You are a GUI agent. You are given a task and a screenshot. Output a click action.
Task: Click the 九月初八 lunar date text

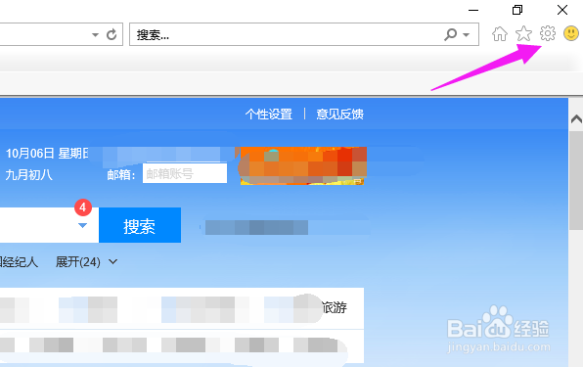[x=29, y=175]
